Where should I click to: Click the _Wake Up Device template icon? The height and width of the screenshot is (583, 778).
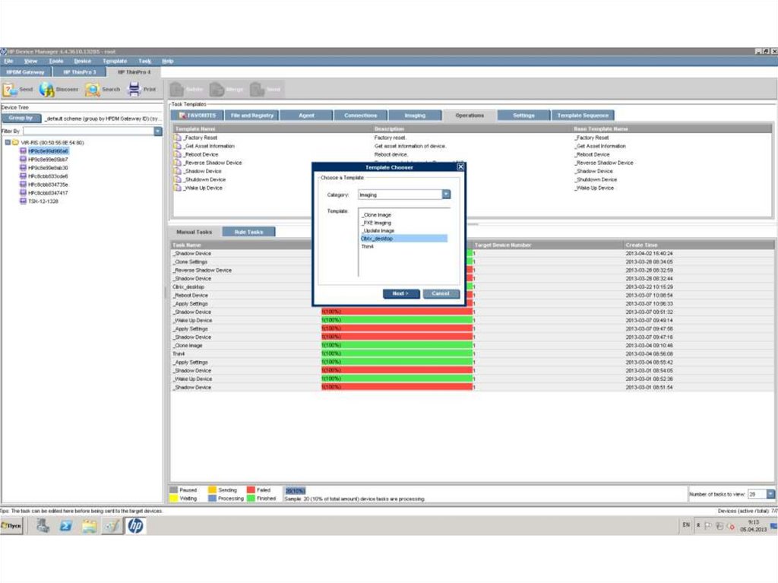point(178,189)
